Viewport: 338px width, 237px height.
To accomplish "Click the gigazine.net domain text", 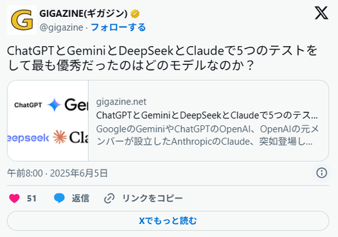I will click(121, 102).
